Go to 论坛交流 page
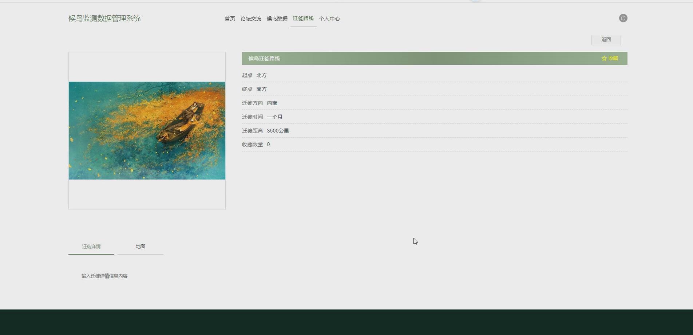This screenshot has width=693, height=335. (x=251, y=19)
